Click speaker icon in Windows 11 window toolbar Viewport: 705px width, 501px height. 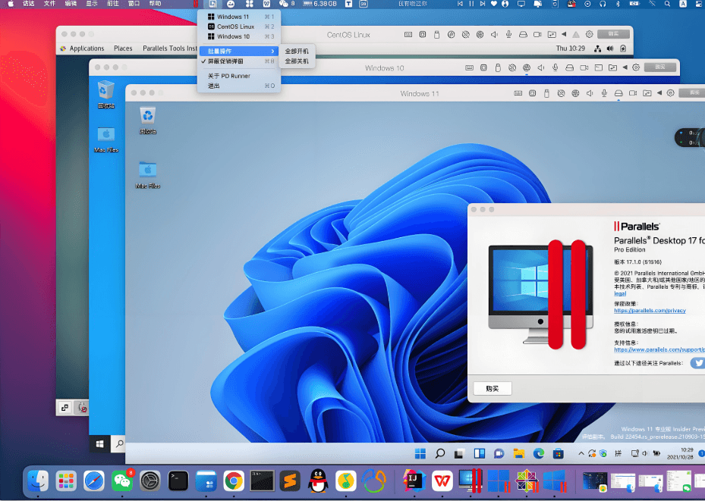(x=590, y=93)
